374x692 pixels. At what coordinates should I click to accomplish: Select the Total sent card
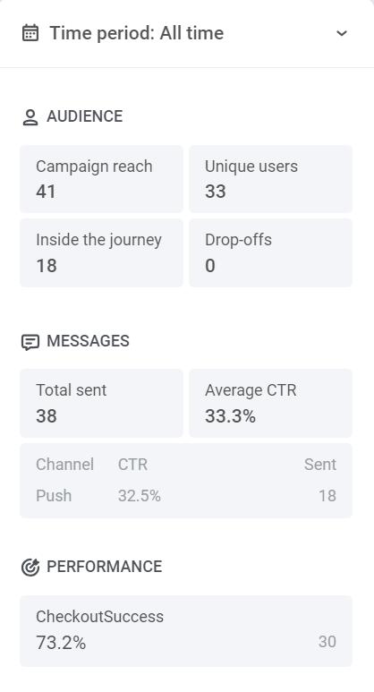pos(101,404)
